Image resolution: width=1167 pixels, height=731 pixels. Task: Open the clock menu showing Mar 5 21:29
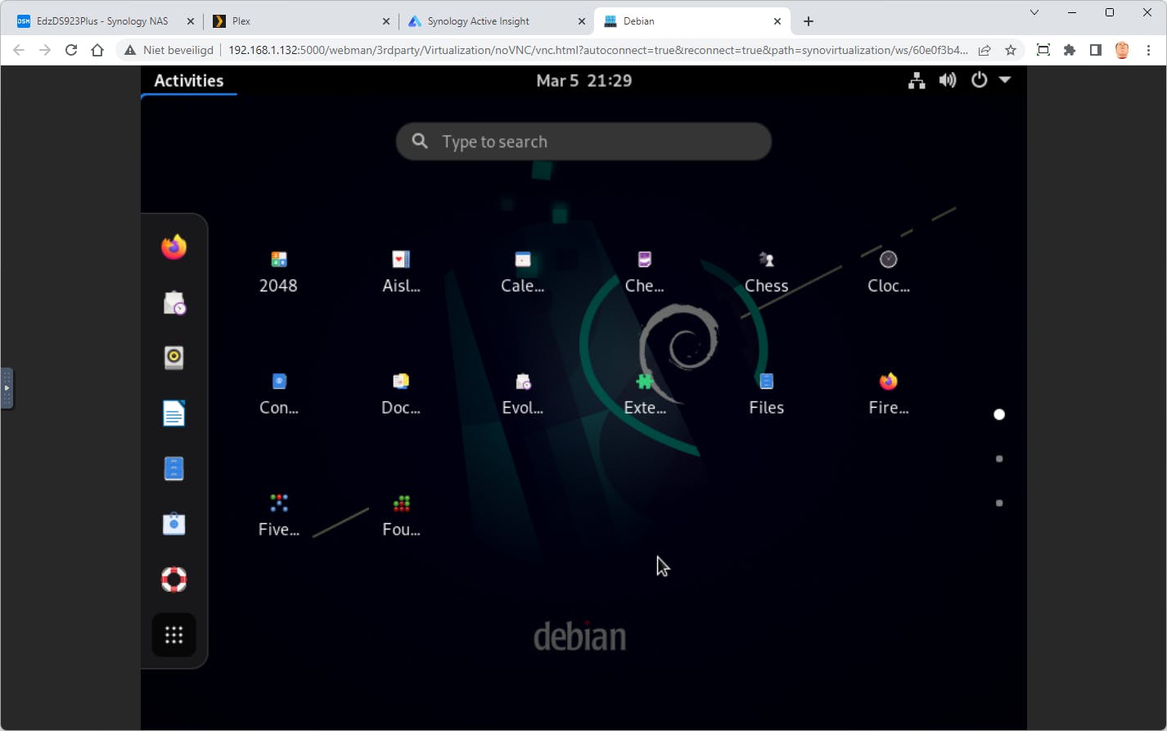point(583,80)
